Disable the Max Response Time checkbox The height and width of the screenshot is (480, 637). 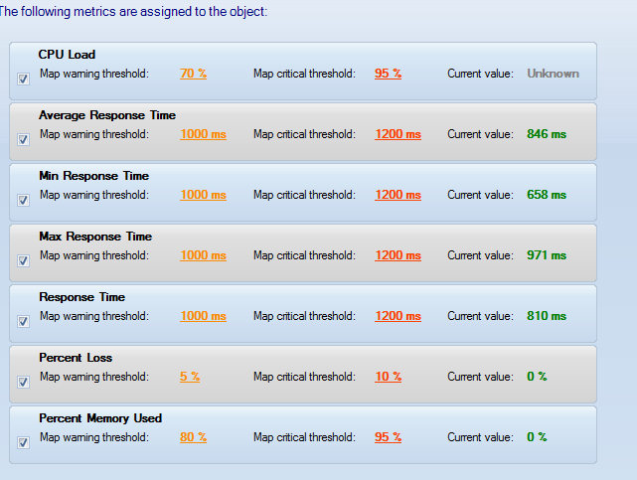pos(23,260)
